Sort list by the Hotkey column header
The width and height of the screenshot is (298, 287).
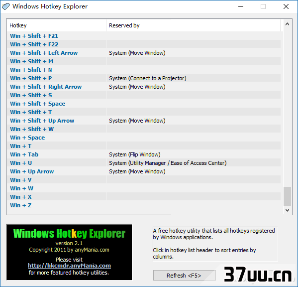[x=56, y=25]
